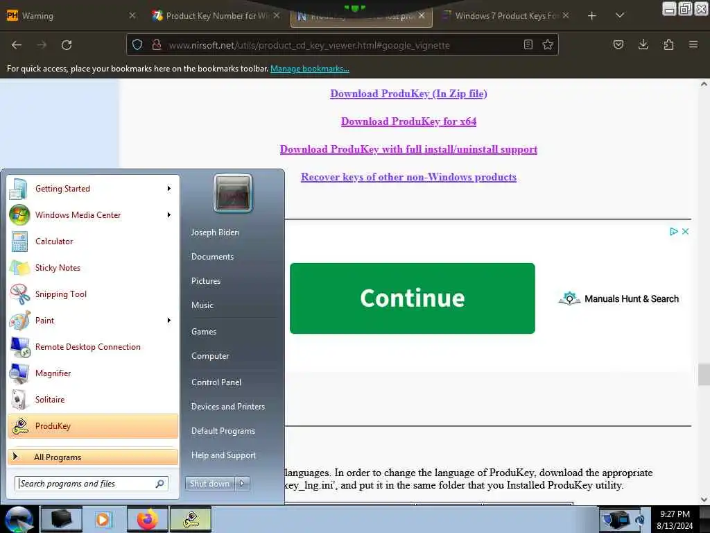Switch to the Warning tab

point(70,16)
